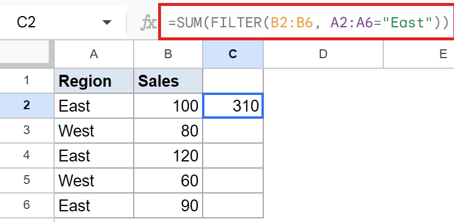Select row 5 header
Screen dimensions: 454x222
(27, 180)
